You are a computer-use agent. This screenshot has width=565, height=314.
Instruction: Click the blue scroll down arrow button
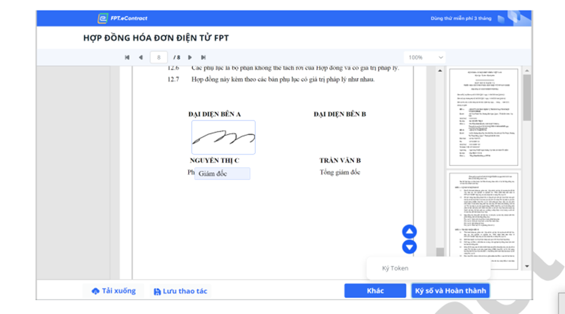[409, 247]
